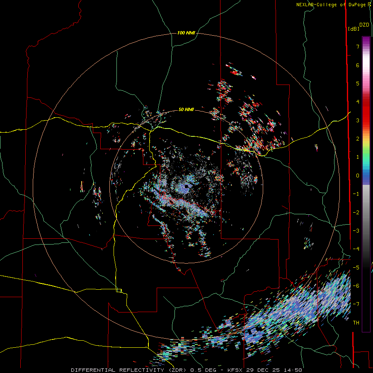Click the "TH" label under the scale
The image size is (373, 373).
(356, 323)
